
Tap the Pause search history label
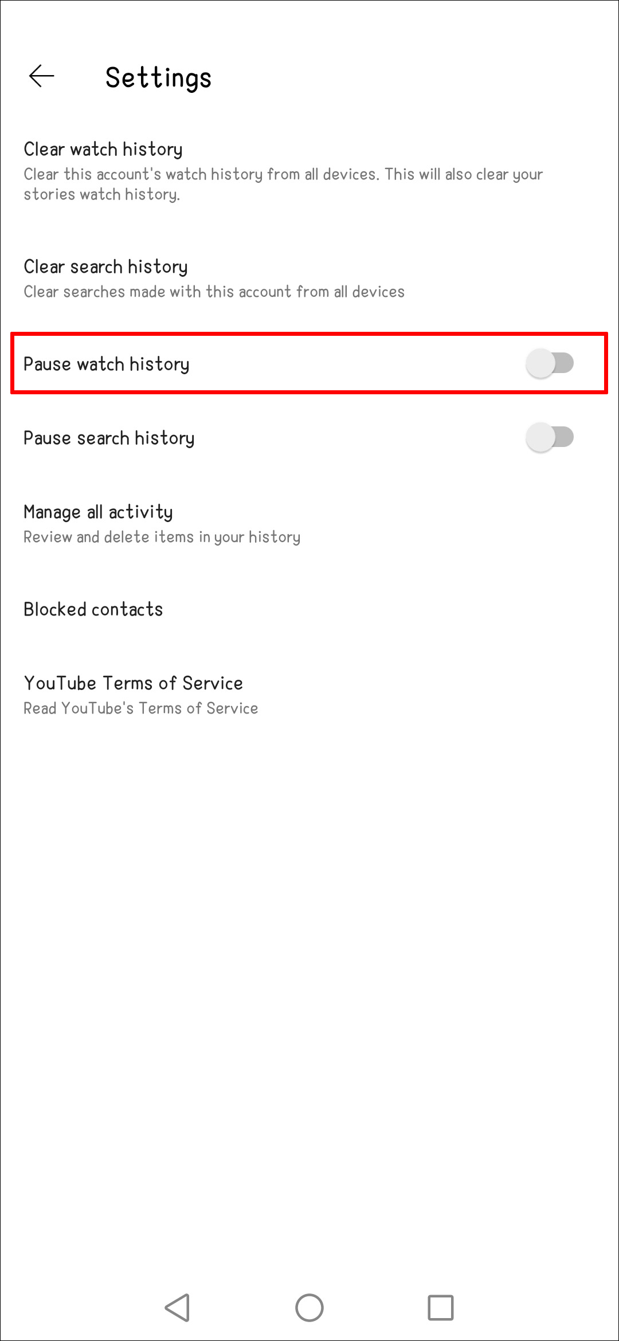point(109,438)
